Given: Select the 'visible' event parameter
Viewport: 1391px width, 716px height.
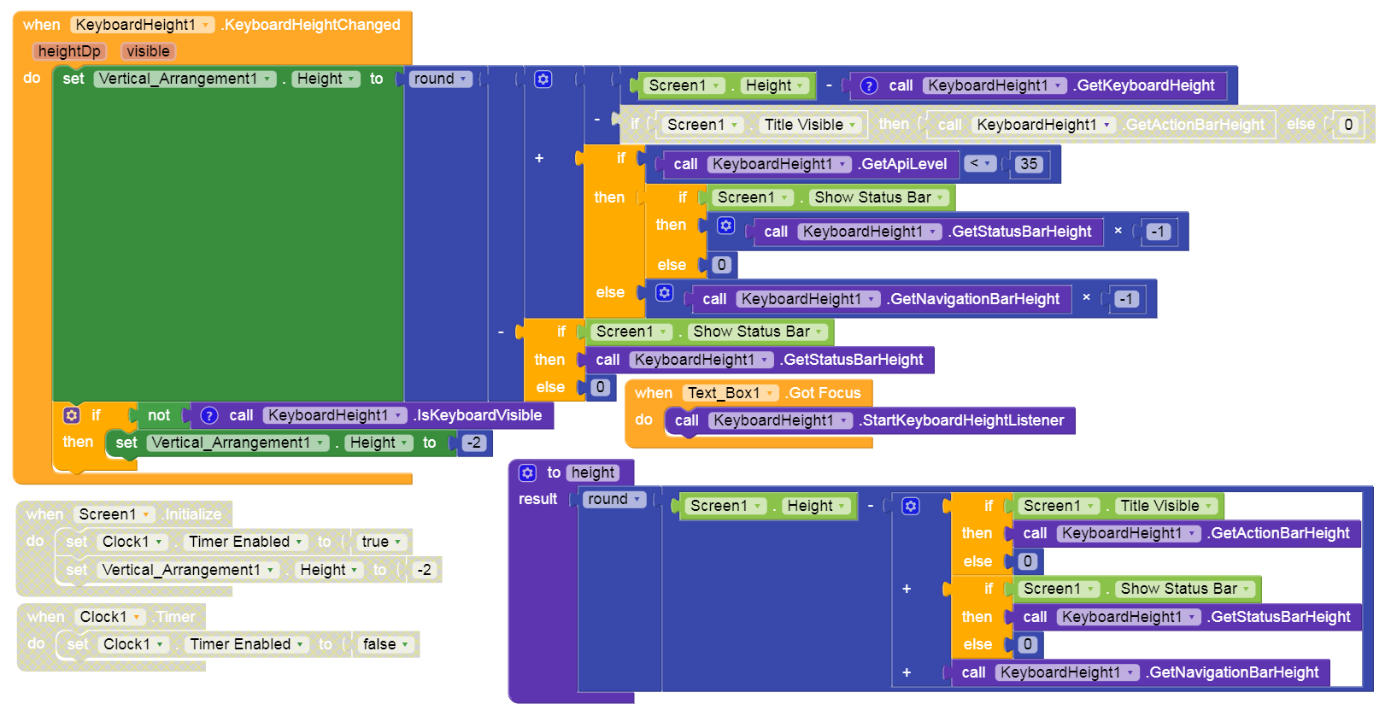Looking at the screenshot, I should point(148,51).
